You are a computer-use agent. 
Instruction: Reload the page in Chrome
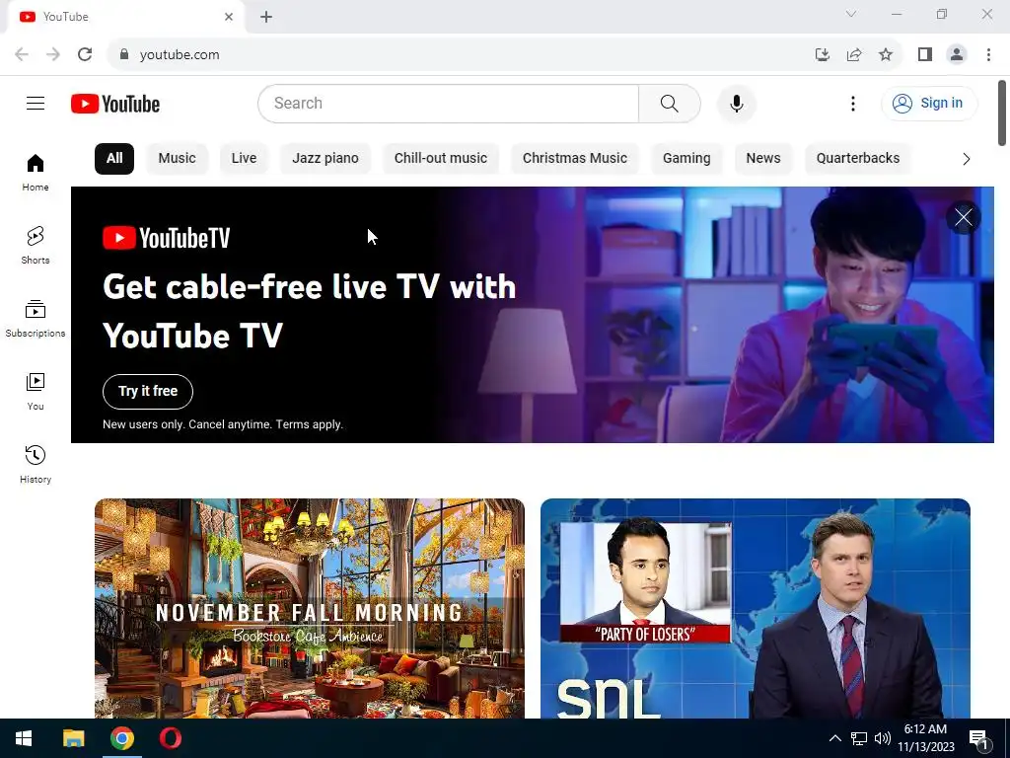[x=85, y=55]
